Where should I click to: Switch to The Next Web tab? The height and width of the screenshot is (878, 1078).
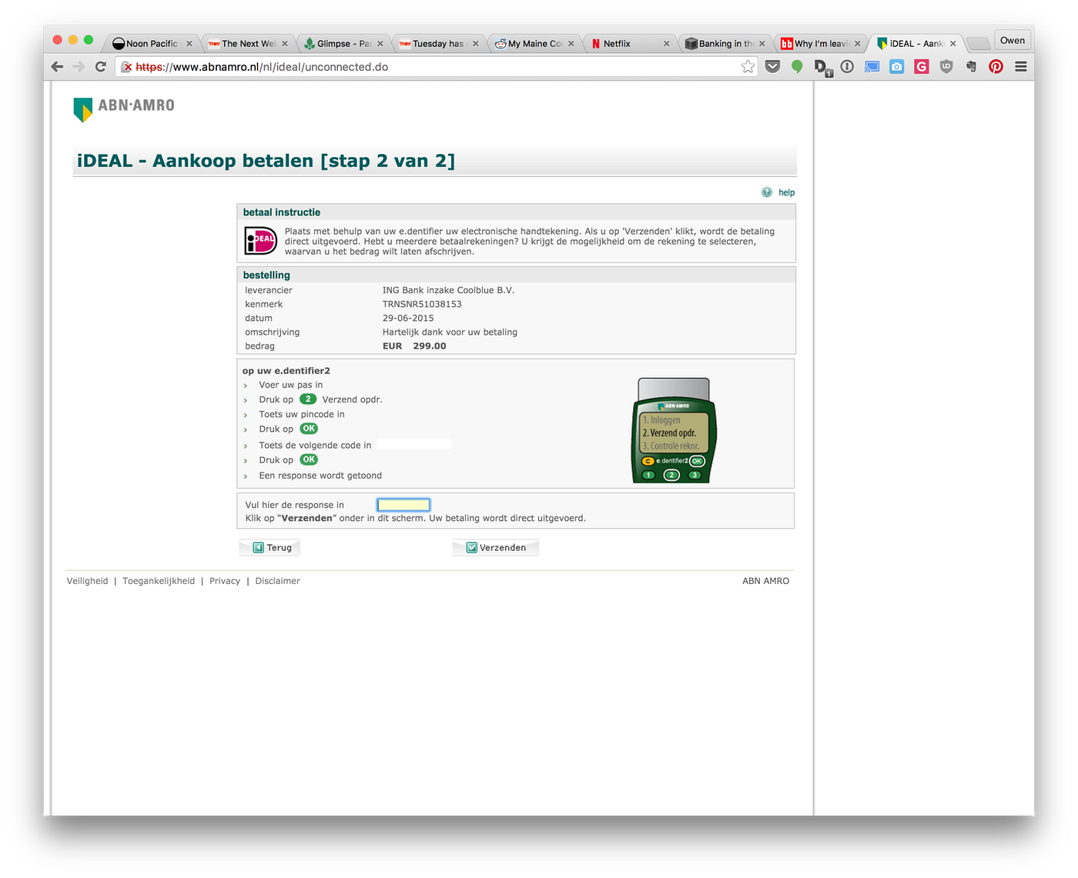[246, 44]
